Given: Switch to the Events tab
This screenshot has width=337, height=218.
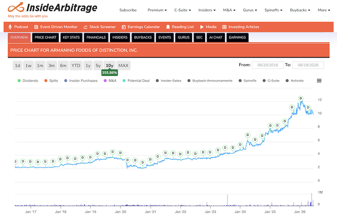Looking at the screenshot, I should 165,37.
